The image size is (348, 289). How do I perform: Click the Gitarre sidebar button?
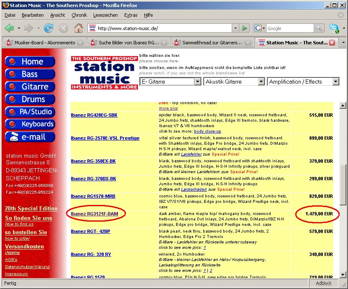tap(30, 87)
